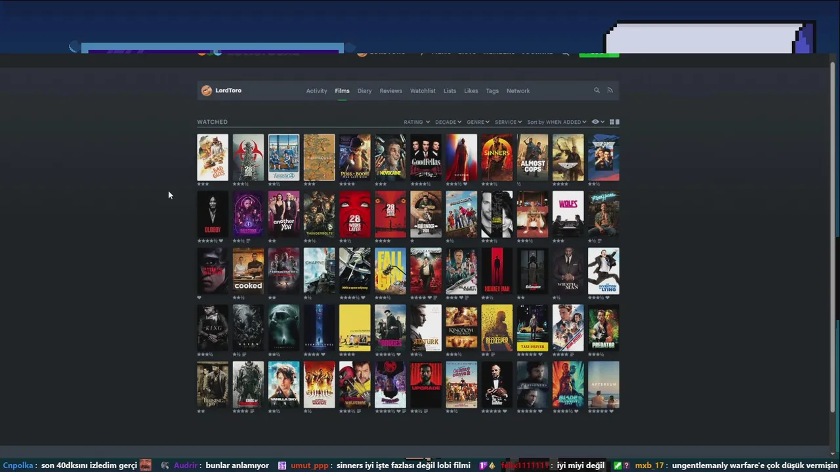Open the Monkey Man poster

point(497,271)
